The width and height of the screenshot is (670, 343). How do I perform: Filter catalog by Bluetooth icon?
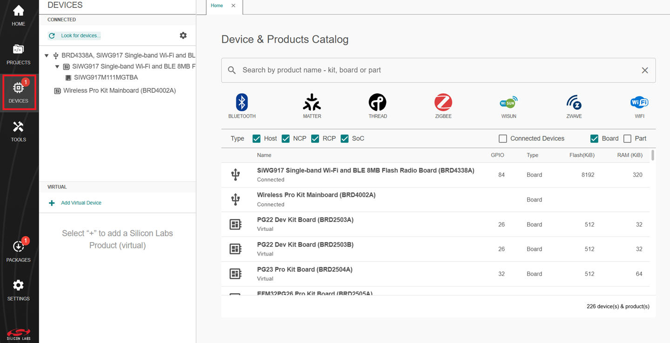(241, 106)
